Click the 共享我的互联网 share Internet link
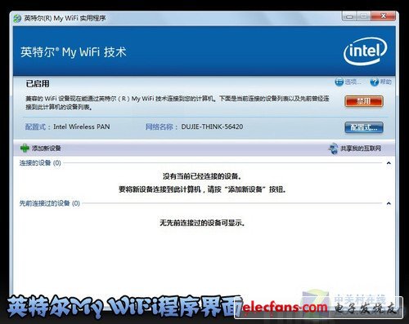 [x=361, y=149]
